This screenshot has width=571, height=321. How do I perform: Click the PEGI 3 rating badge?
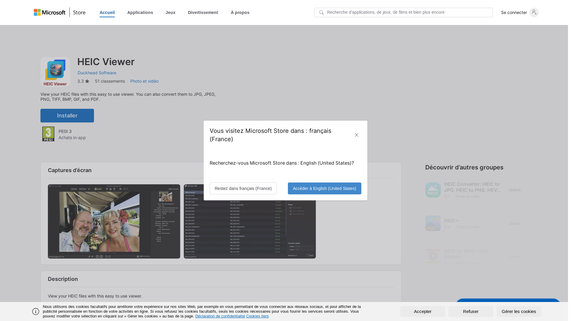[48, 134]
